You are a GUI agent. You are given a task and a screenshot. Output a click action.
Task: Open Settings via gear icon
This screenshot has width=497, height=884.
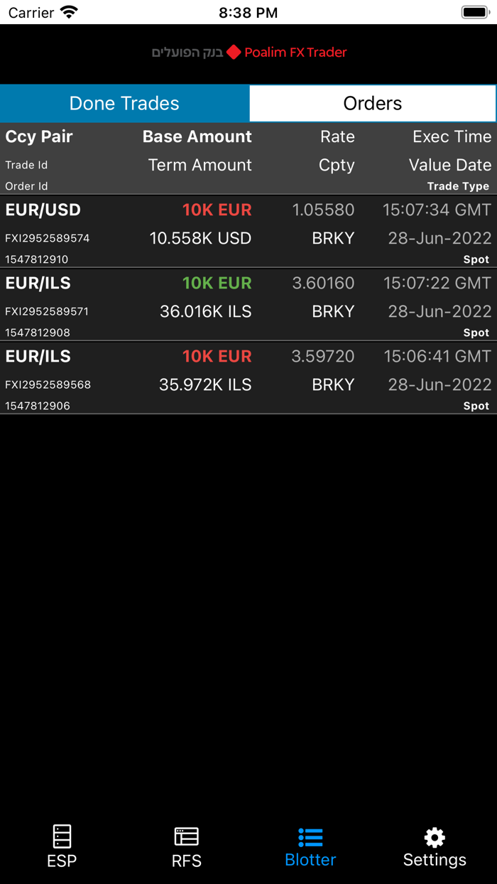click(434, 846)
